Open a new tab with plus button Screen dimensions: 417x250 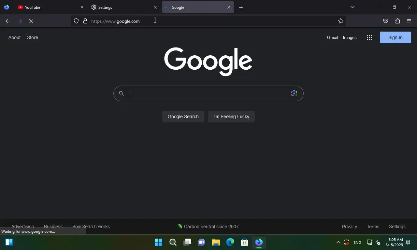click(x=241, y=7)
